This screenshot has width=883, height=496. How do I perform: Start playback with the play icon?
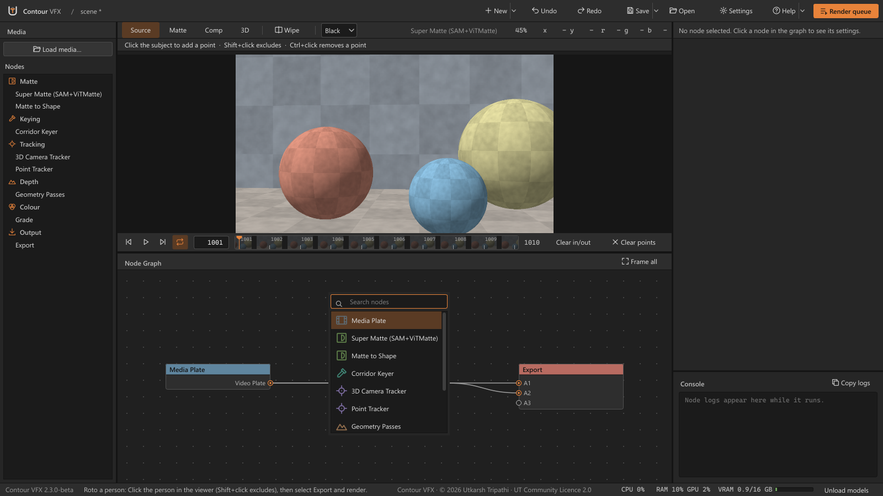tap(146, 242)
